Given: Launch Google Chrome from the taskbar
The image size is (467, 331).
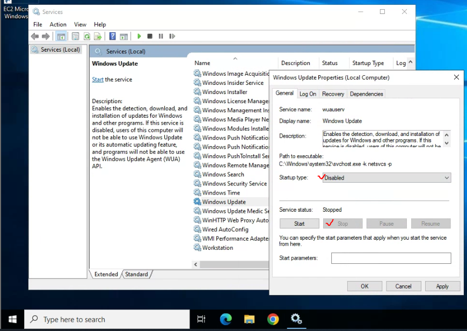Looking at the screenshot, I should [x=273, y=319].
